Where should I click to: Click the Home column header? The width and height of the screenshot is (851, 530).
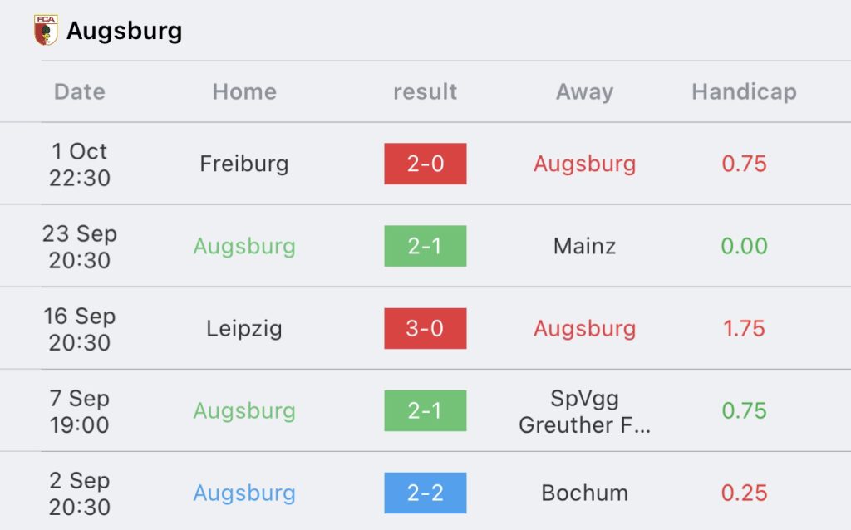244,91
